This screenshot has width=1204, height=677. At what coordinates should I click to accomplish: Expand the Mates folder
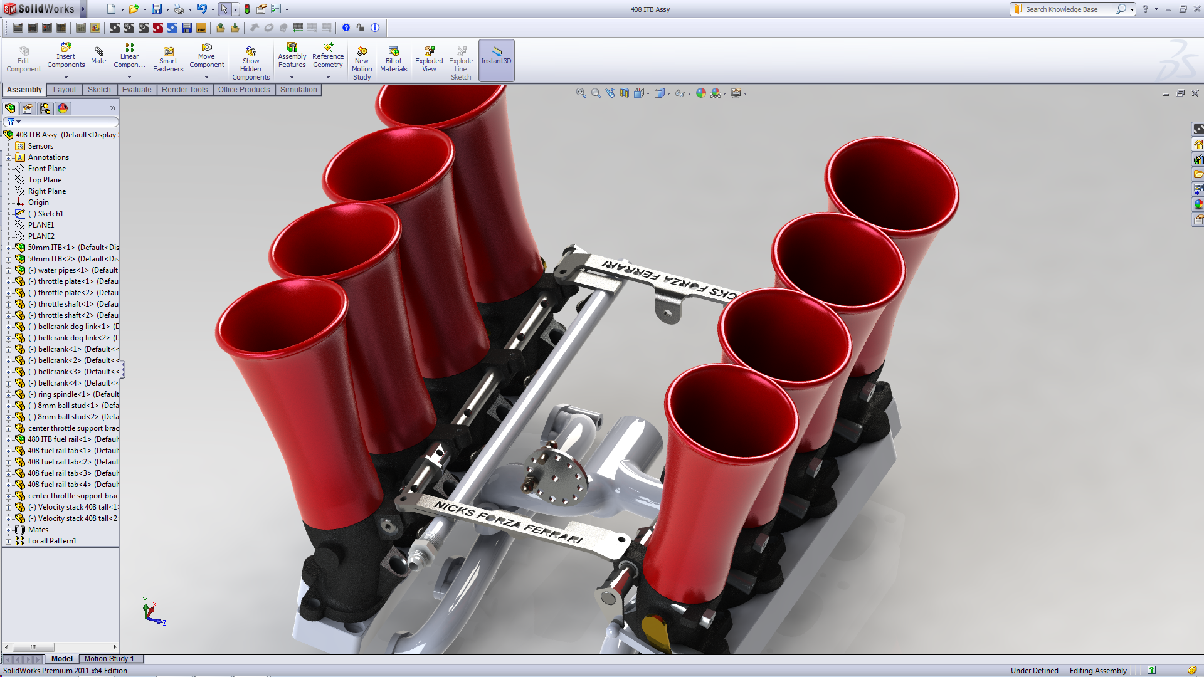8,530
